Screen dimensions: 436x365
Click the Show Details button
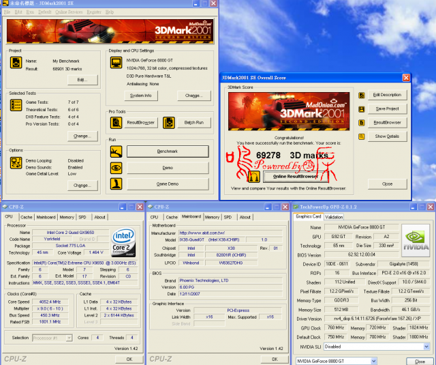click(388, 136)
